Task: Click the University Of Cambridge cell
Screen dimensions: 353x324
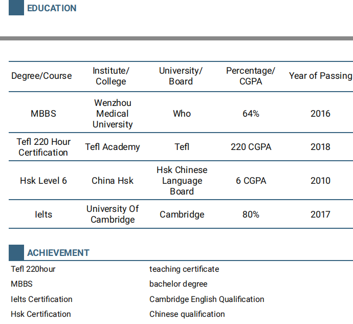Action: click(x=113, y=214)
